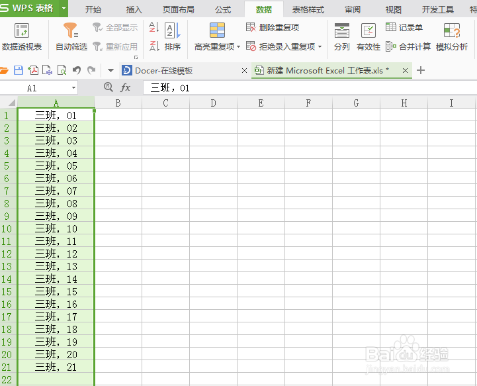Expand the Highlight Duplicates dropdown arrow
The width and height of the screenshot is (477, 386).
coord(238,47)
